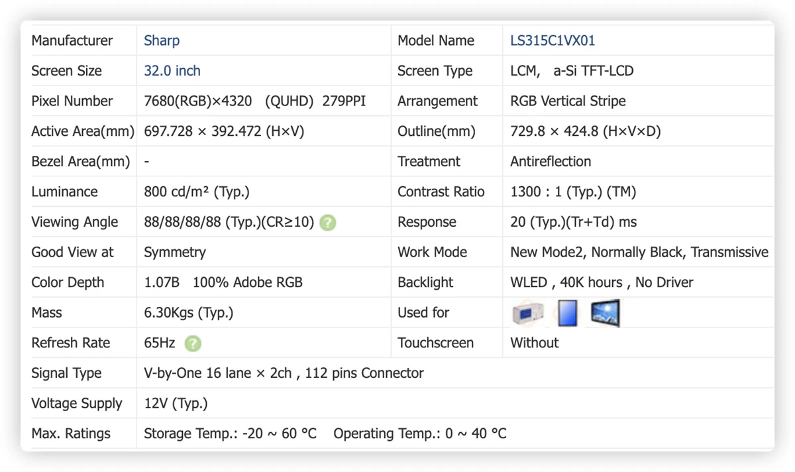
Task: Open the Sharp manufacturer link
Action: [162, 40]
